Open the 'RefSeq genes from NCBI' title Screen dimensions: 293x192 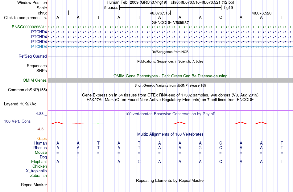[x=170, y=52]
